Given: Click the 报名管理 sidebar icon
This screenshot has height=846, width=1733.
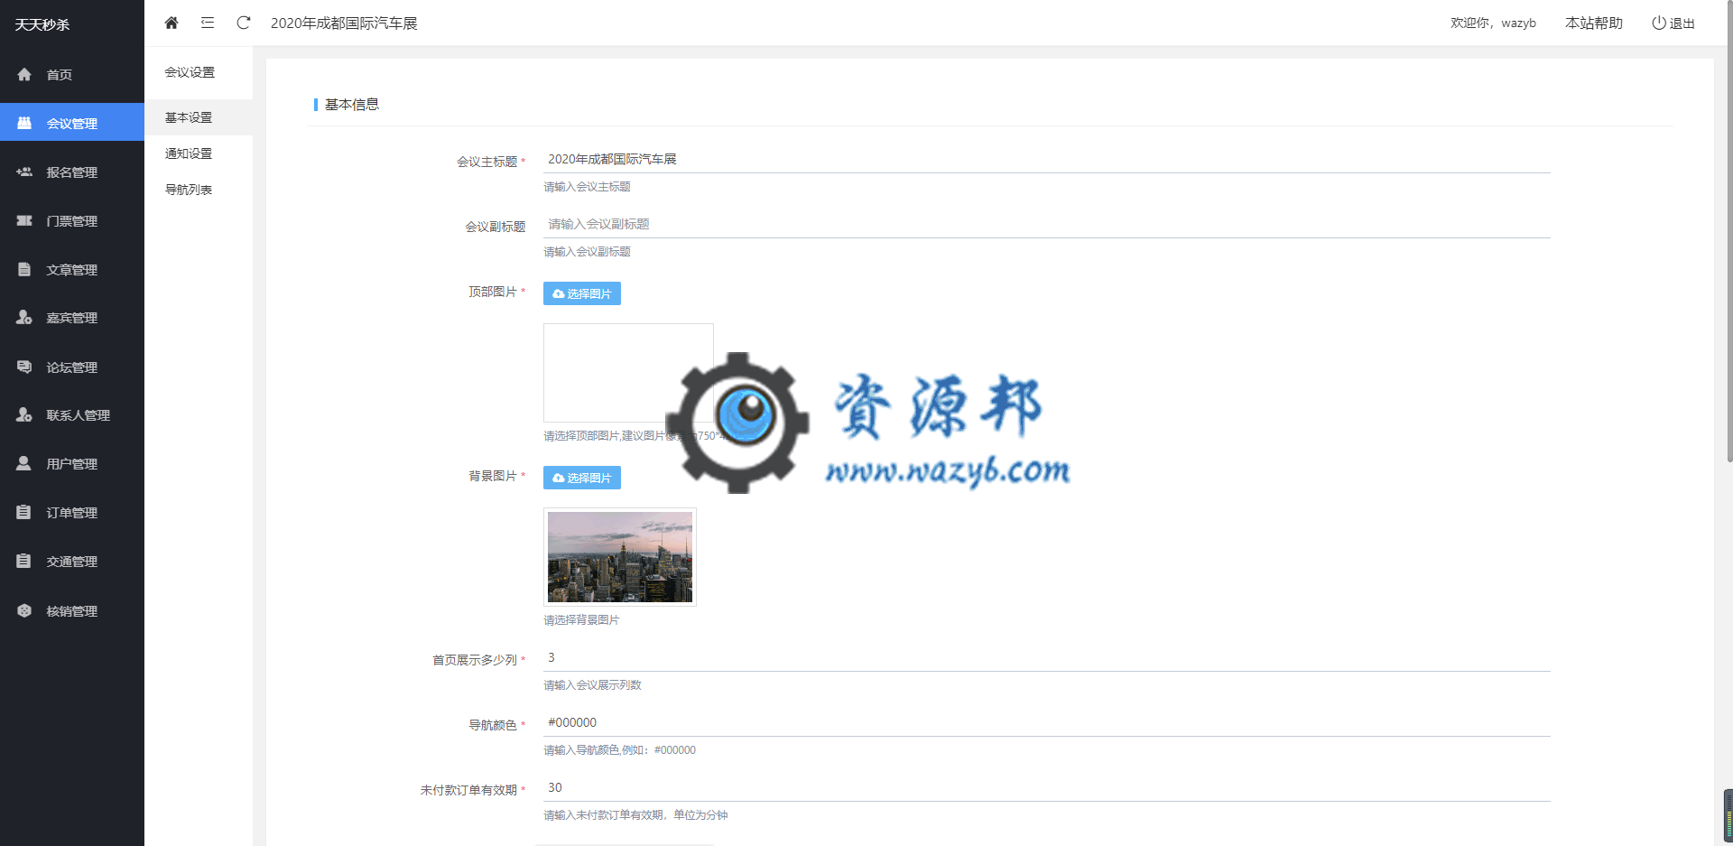Looking at the screenshot, I should (x=24, y=172).
